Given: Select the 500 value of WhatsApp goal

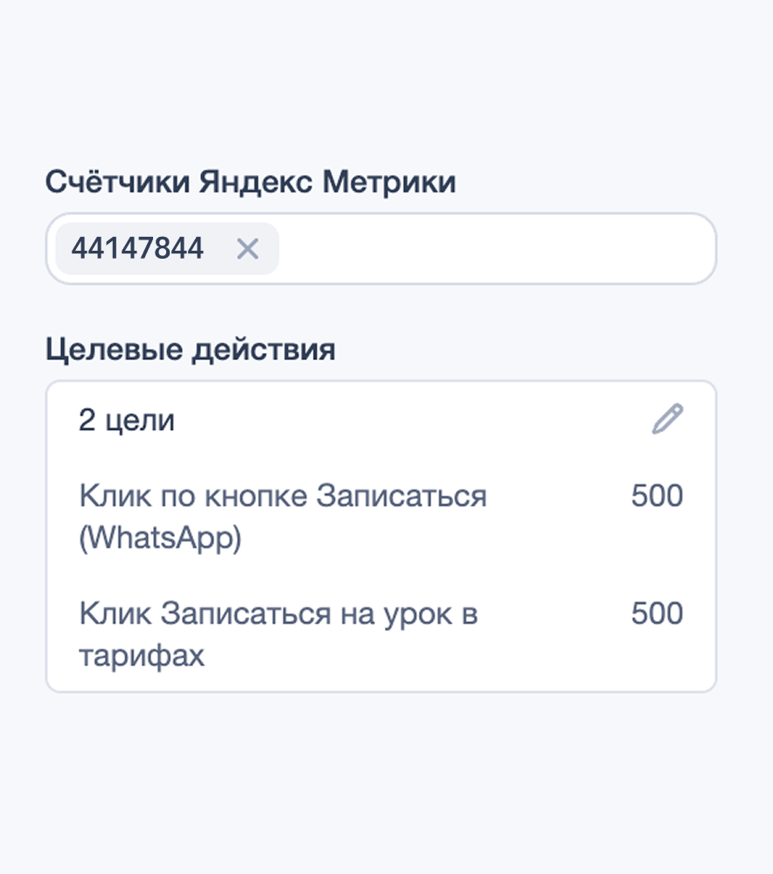Looking at the screenshot, I should [x=657, y=496].
